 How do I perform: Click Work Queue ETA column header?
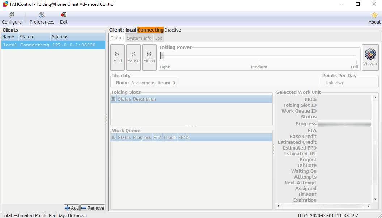[157, 138]
